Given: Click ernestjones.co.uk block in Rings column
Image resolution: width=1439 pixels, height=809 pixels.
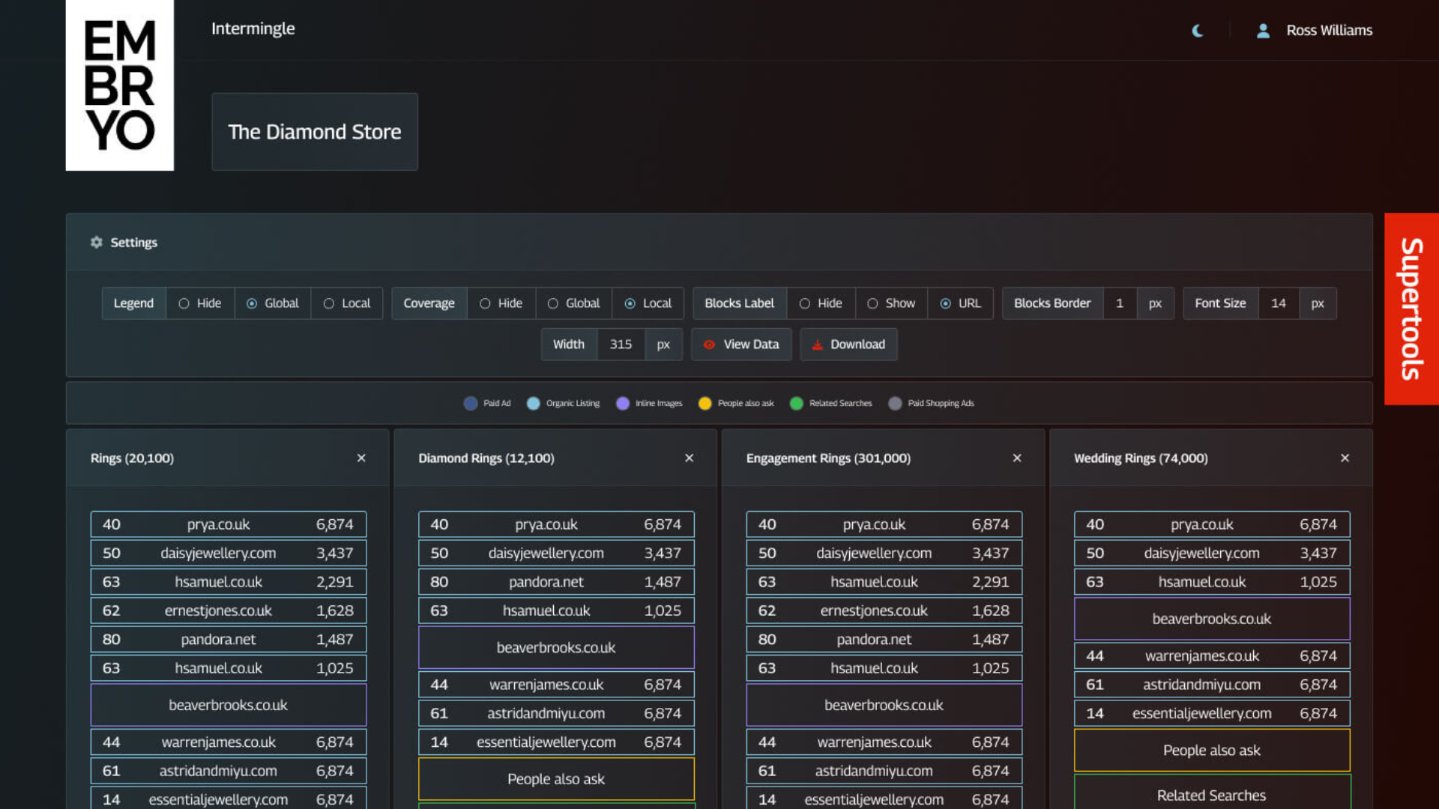Looking at the screenshot, I should point(229,610).
